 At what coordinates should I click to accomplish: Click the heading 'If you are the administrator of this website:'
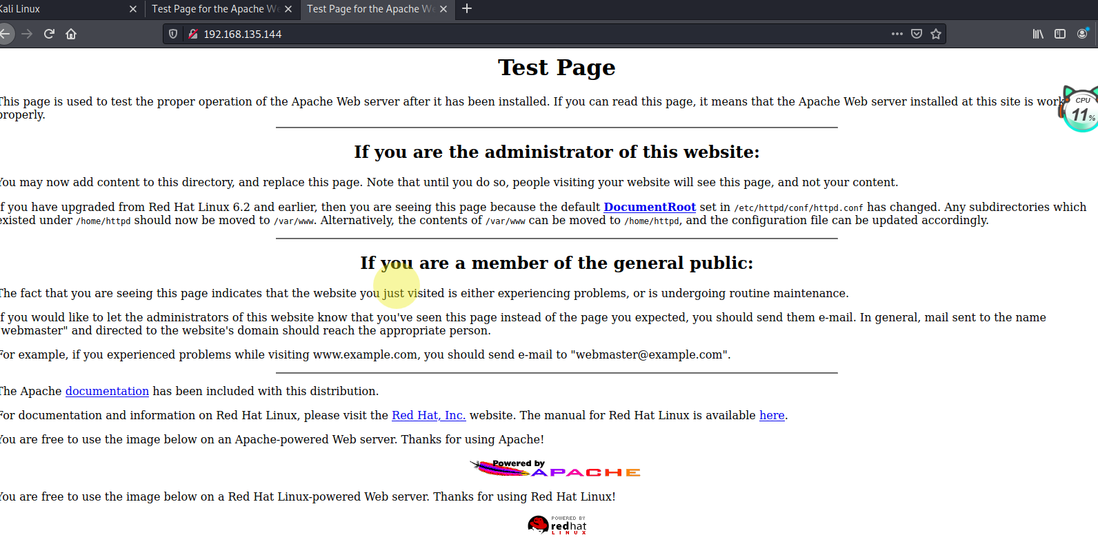pos(557,152)
